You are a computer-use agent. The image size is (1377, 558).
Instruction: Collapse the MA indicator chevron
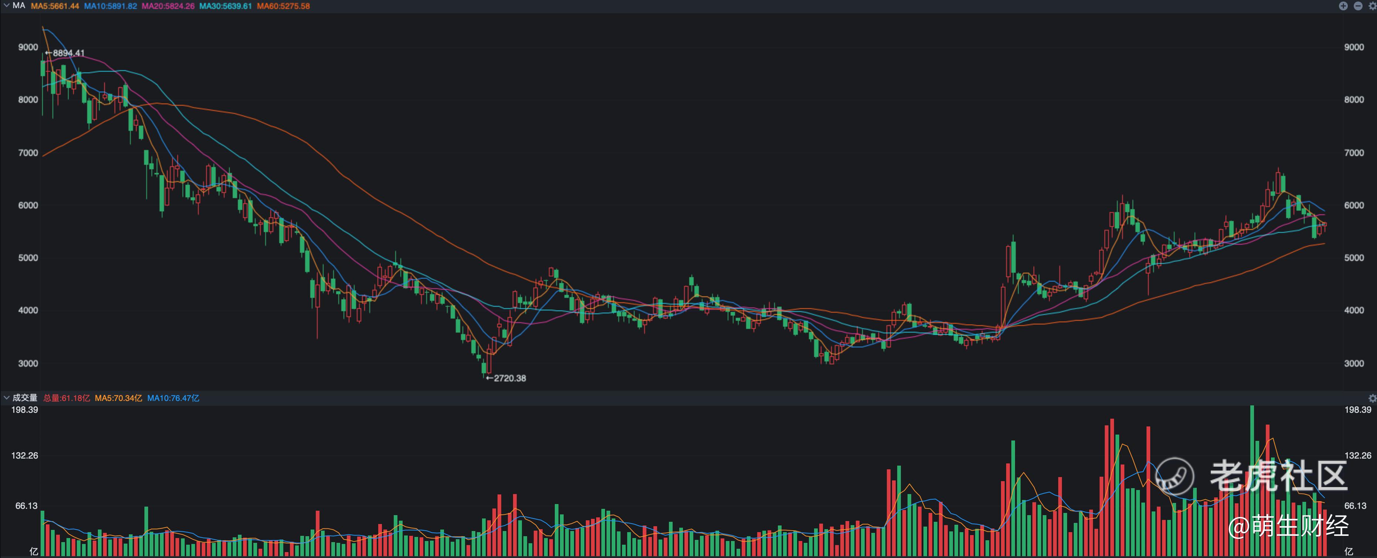coord(6,5)
